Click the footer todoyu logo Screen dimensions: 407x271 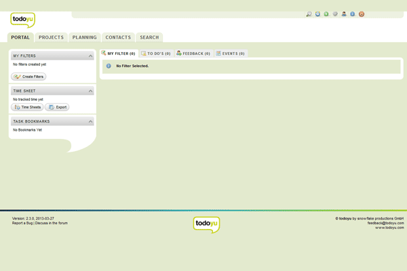tap(206, 224)
